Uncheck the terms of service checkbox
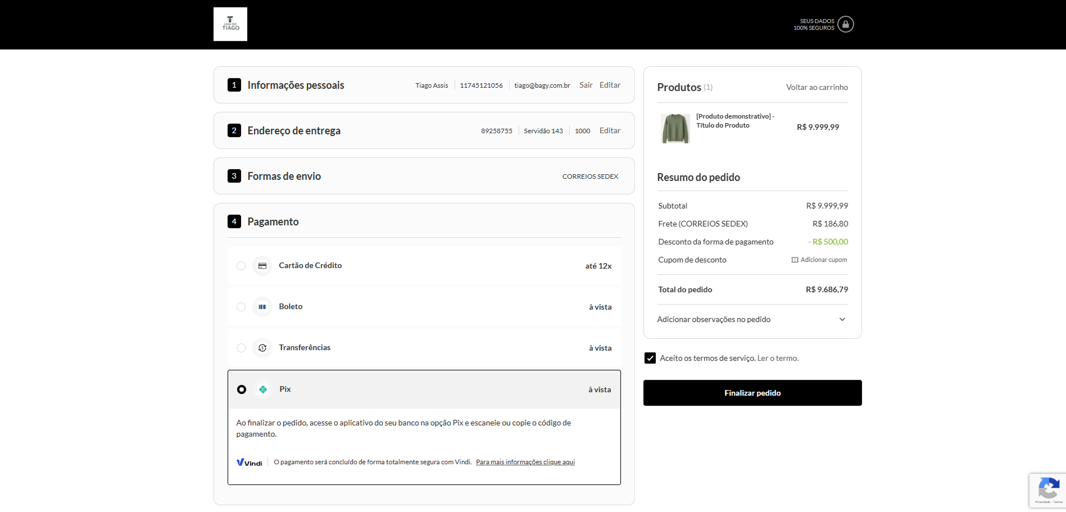 click(650, 358)
